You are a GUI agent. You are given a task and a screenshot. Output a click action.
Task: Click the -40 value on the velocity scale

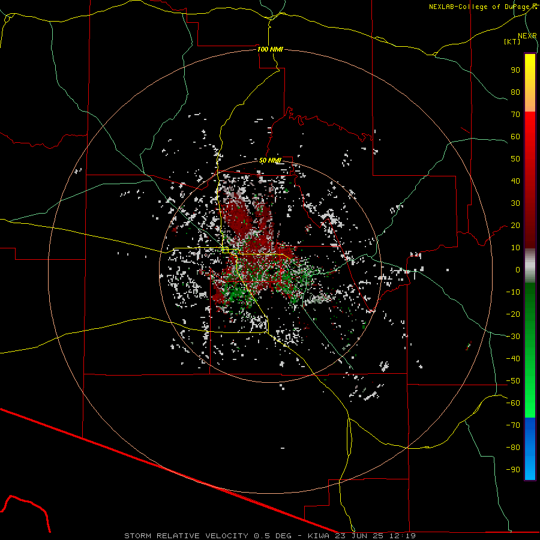513,359
